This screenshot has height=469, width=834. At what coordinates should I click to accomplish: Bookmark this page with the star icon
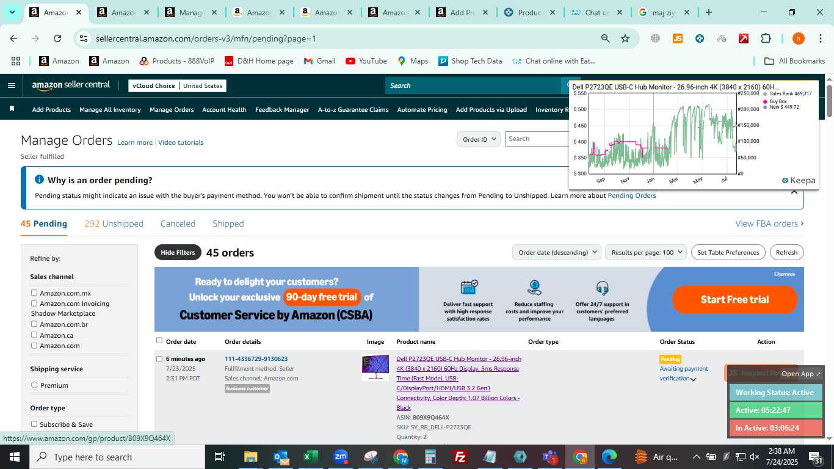(x=625, y=38)
